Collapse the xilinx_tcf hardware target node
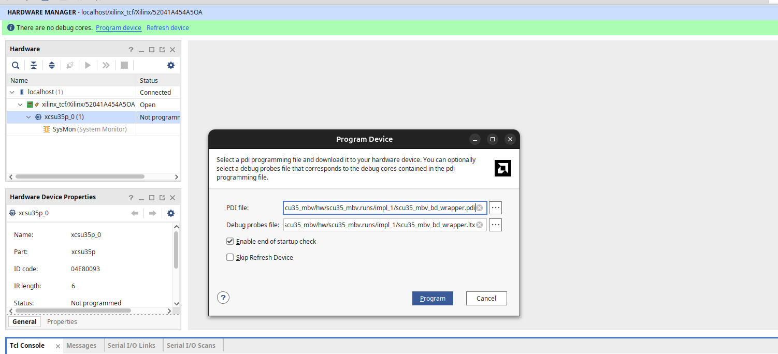The image size is (778, 354). pos(20,105)
